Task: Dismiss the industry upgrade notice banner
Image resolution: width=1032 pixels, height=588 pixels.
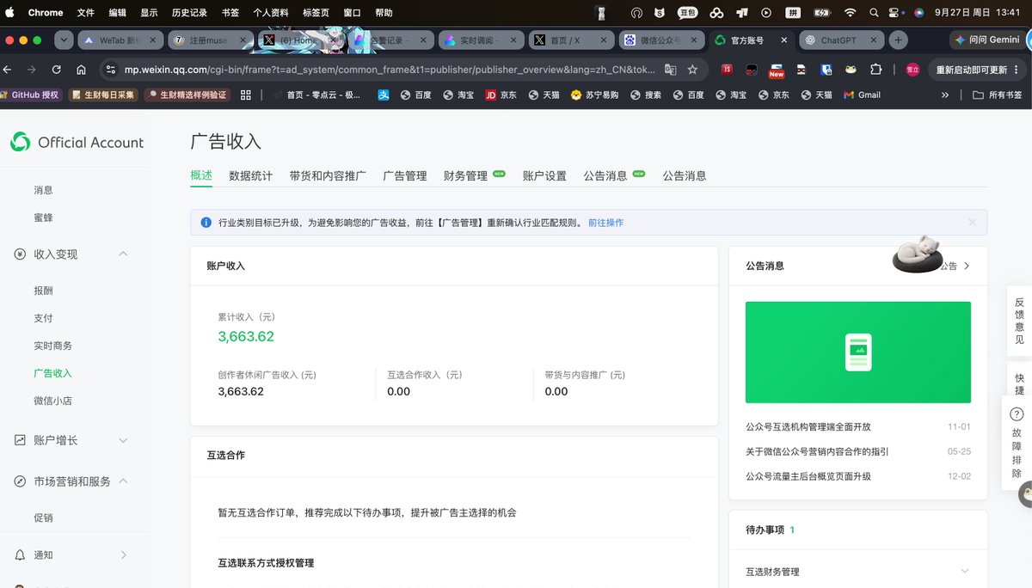Action: point(972,223)
